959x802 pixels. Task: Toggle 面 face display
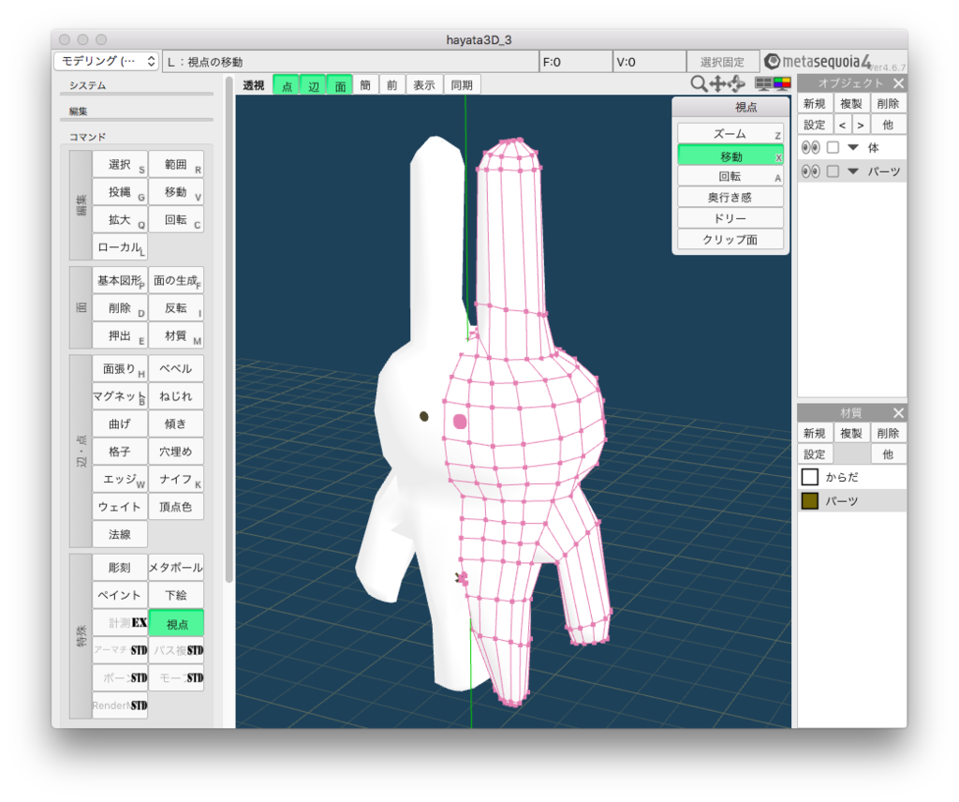pyautogui.click(x=340, y=85)
